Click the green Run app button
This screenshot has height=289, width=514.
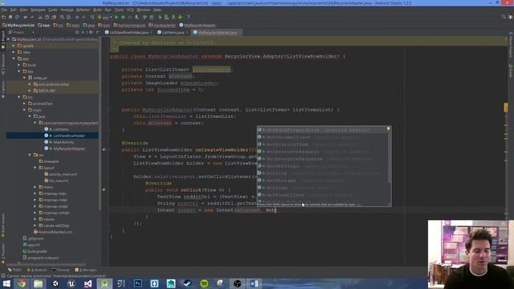(116, 17)
